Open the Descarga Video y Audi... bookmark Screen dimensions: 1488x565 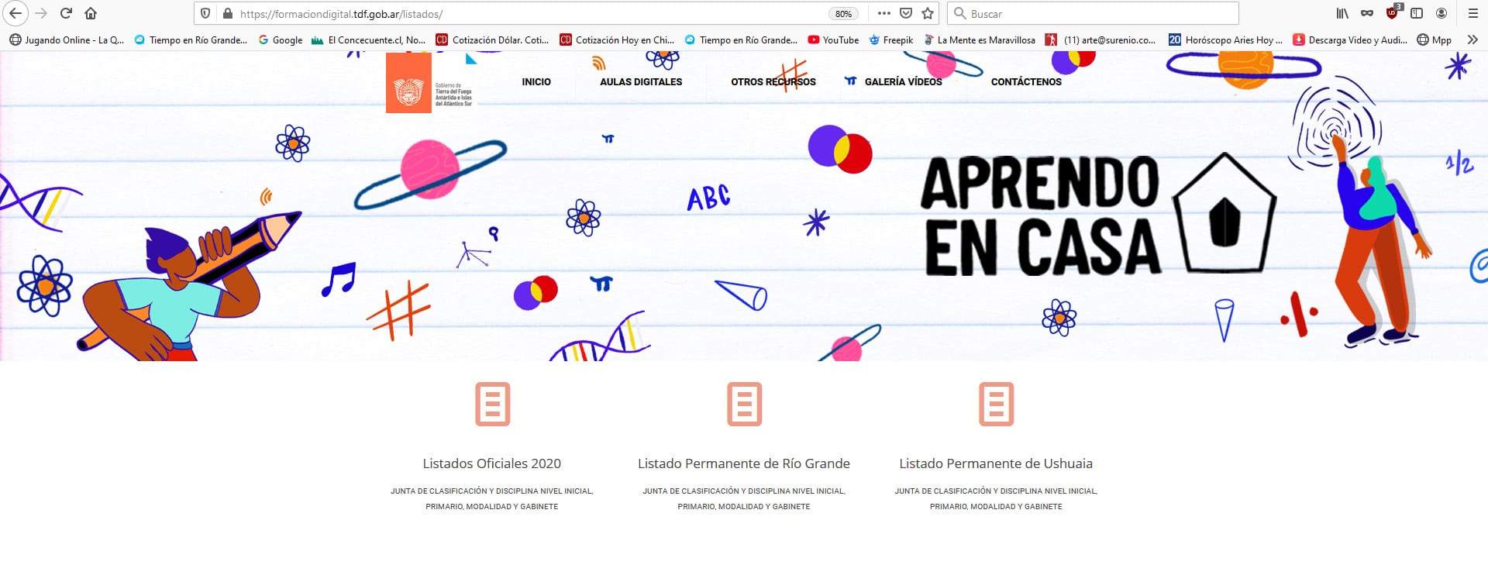click(x=1350, y=40)
